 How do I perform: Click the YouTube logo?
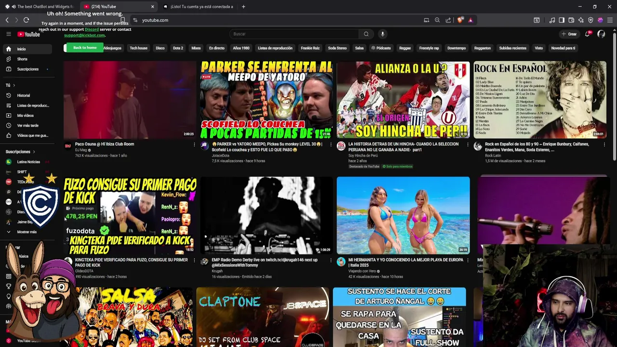[29, 34]
